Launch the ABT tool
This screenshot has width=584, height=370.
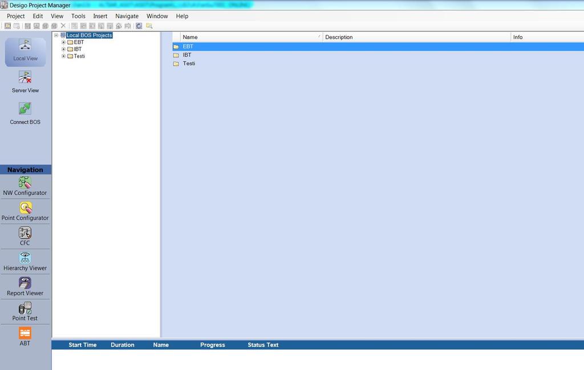(x=25, y=336)
